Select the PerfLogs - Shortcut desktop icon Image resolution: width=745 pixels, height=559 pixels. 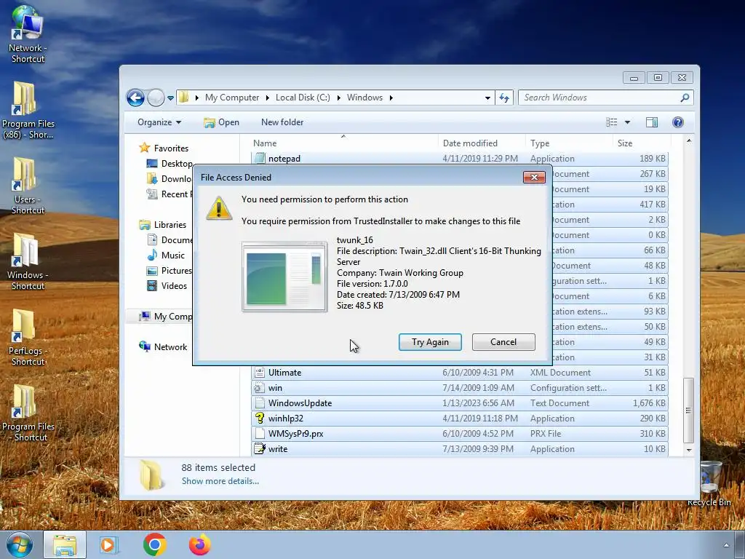[28, 338]
